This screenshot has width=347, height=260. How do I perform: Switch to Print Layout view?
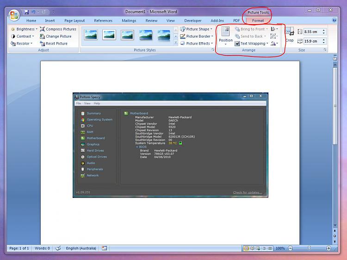[246, 248]
